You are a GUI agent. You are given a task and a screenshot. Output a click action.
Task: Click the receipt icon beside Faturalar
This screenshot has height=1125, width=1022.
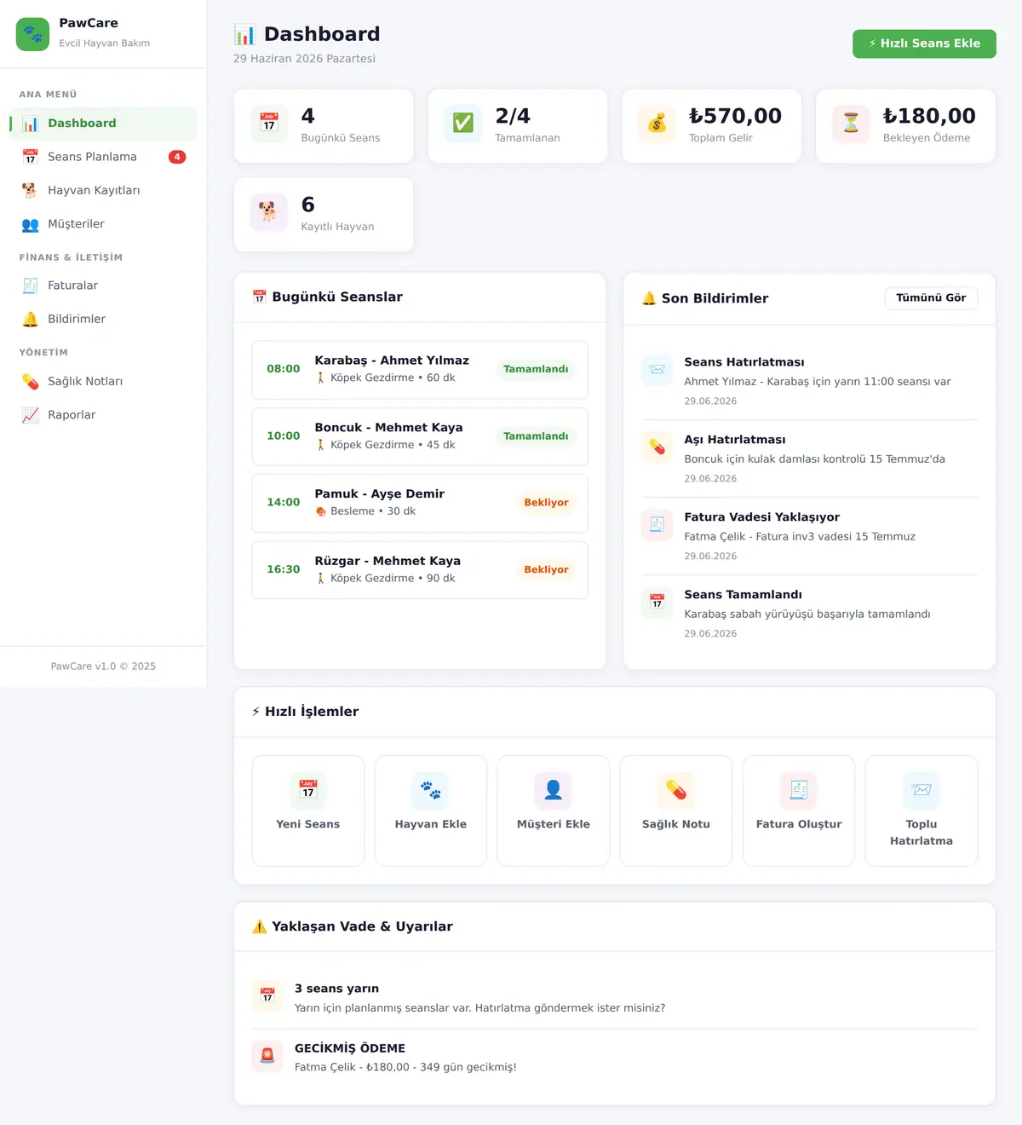tap(30, 286)
